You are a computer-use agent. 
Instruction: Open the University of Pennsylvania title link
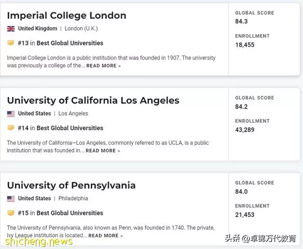pos(71,186)
